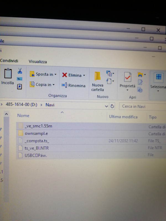This screenshot has height=221, width=166.
Task: Expand the Elimina dropdown arrow
Action: 84,75
